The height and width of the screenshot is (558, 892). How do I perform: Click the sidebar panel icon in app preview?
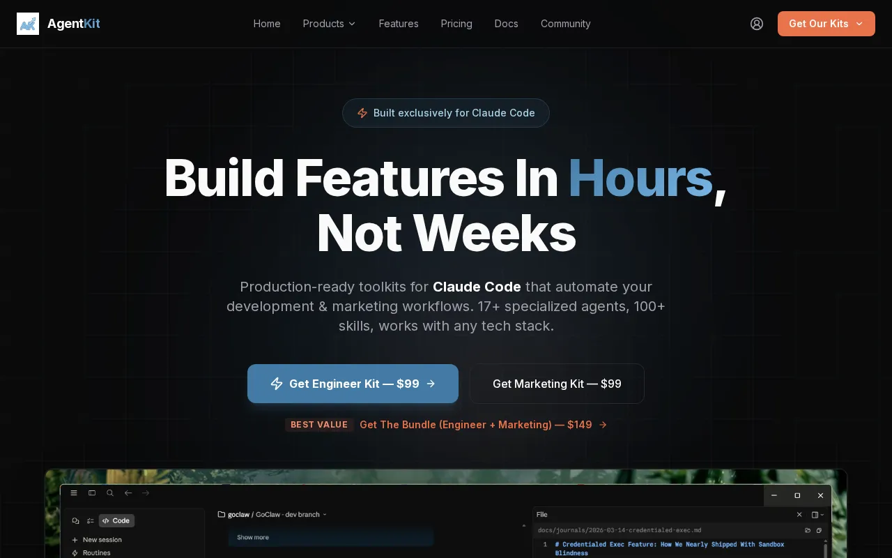pos(92,492)
